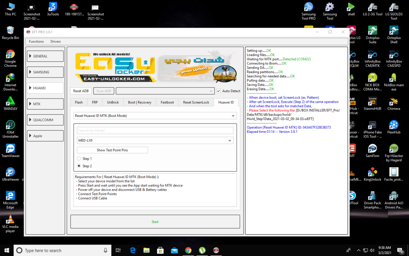Viewport: 409px width, 256px height.
Task: Open Samsung Tool PRO desktop shortcut
Action: [x=309, y=11]
